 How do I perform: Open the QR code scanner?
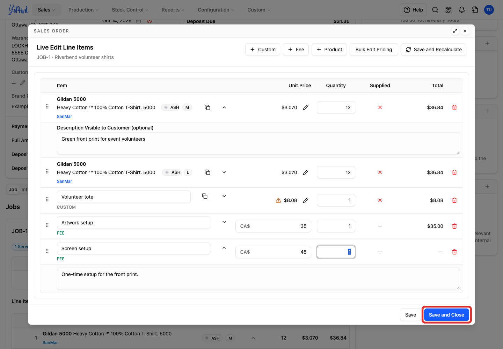[x=449, y=10]
